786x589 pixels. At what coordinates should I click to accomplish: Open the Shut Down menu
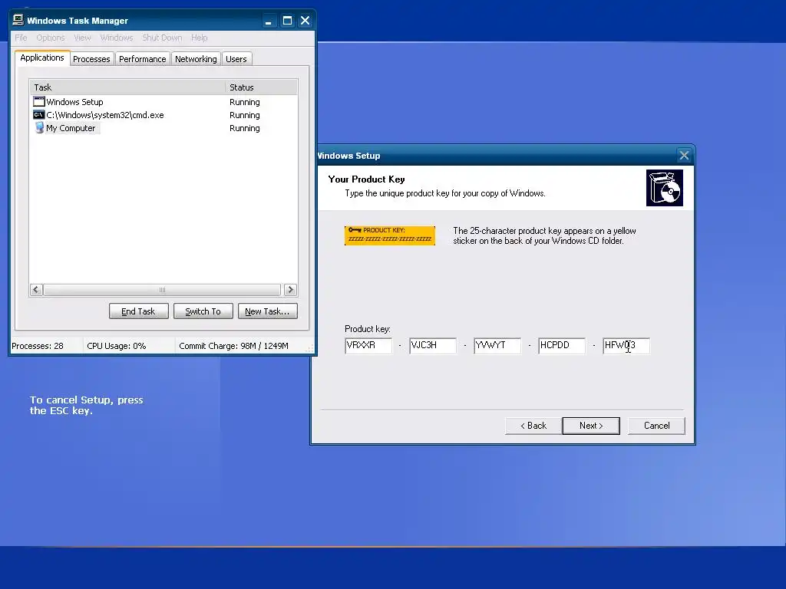(x=162, y=38)
